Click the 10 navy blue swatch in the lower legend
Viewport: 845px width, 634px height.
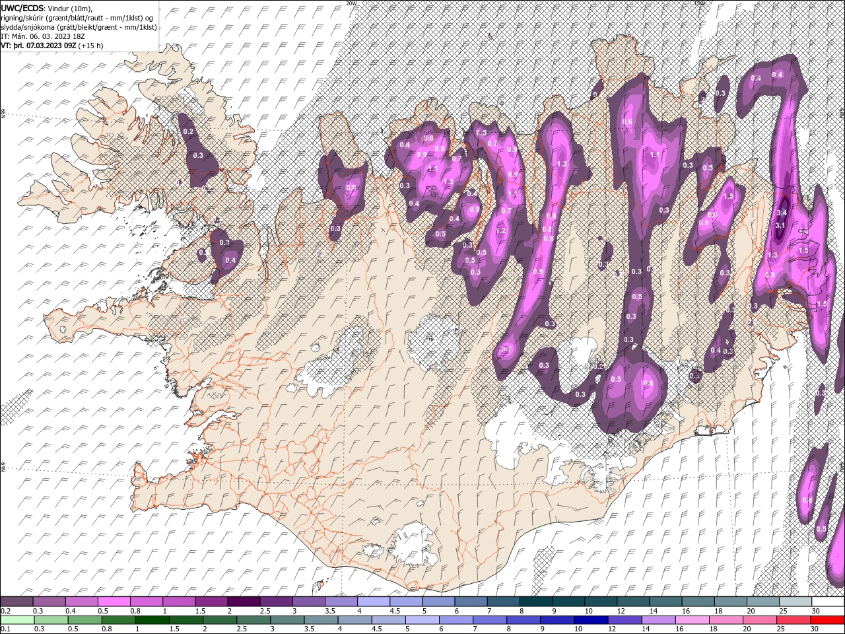click(x=591, y=620)
